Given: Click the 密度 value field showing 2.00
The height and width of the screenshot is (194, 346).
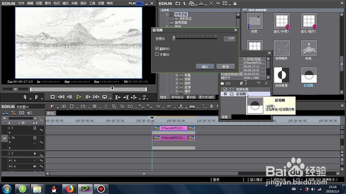Looking at the screenshot, I should [229, 38].
